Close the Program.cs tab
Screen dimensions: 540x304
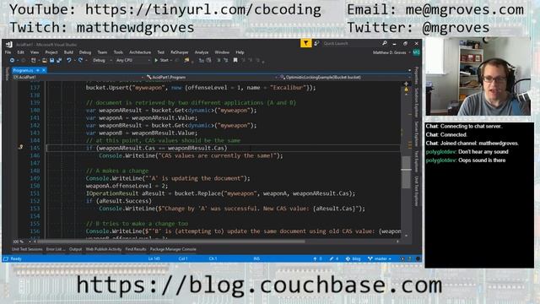pos(44,70)
